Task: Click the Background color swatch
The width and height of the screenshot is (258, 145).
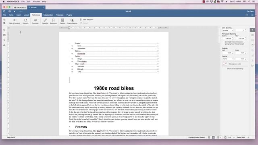Action: tap(225, 64)
